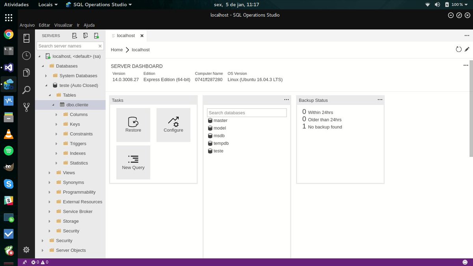Select the model database
The height and width of the screenshot is (266, 473).
coord(217,128)
